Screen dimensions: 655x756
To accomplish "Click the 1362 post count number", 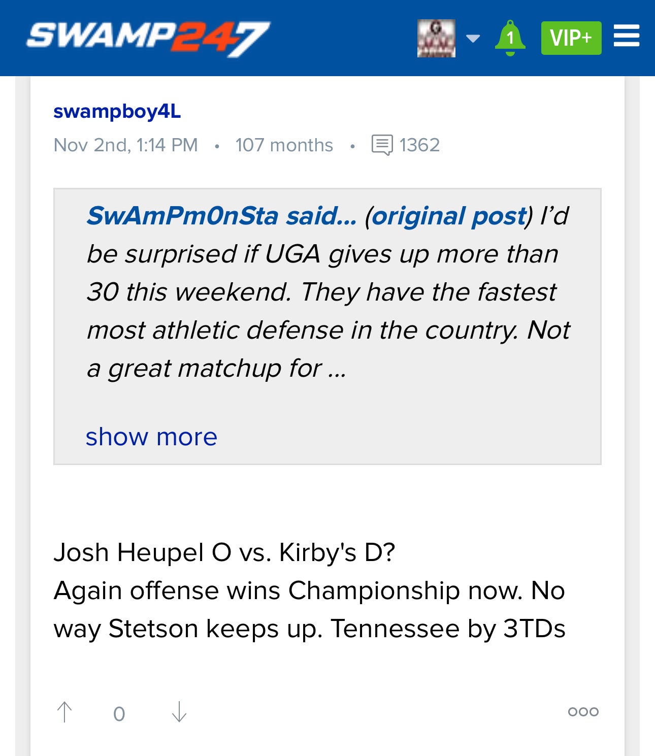I will pos(419,145).
